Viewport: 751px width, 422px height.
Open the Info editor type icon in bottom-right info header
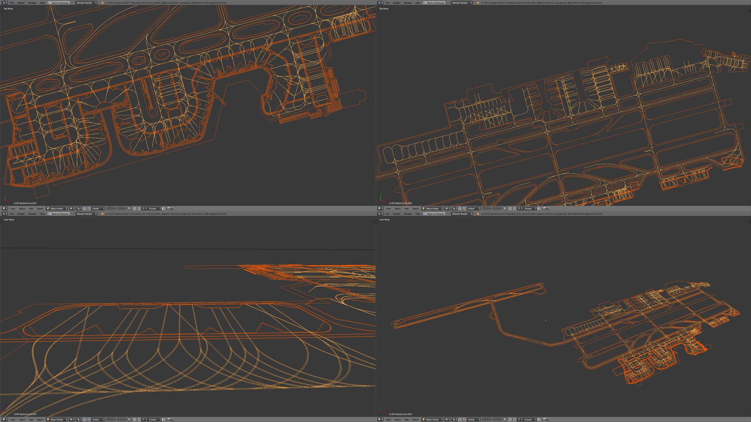point(380,214)
